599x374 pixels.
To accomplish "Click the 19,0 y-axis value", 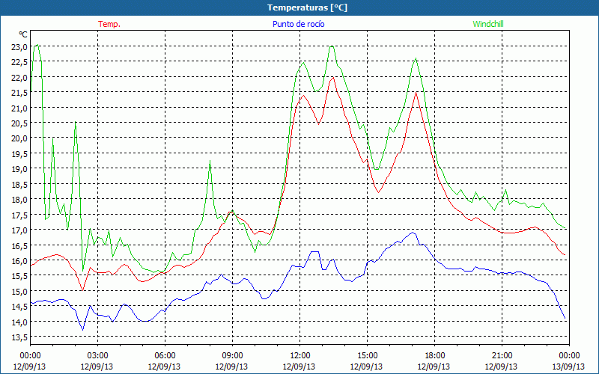I will pos(21,169).
